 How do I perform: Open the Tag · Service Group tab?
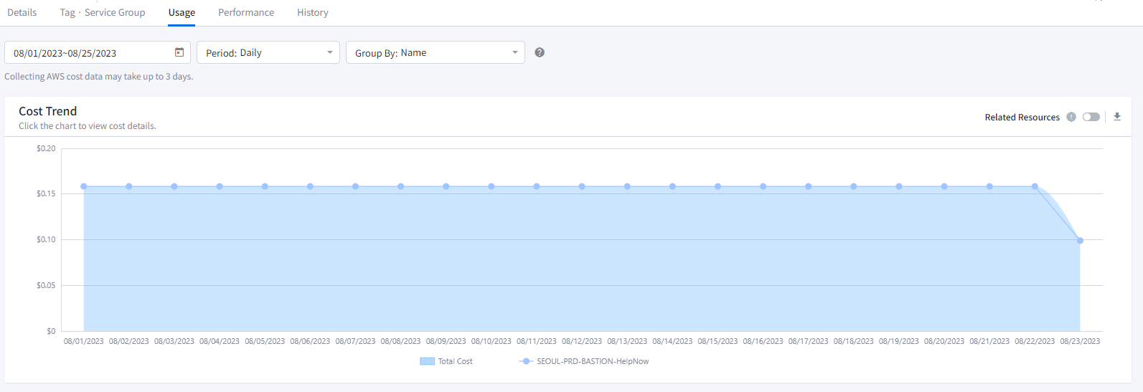click(103, 12)
